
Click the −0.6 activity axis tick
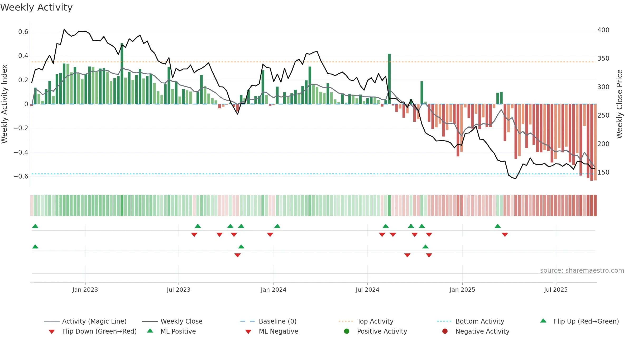point(21,176)
